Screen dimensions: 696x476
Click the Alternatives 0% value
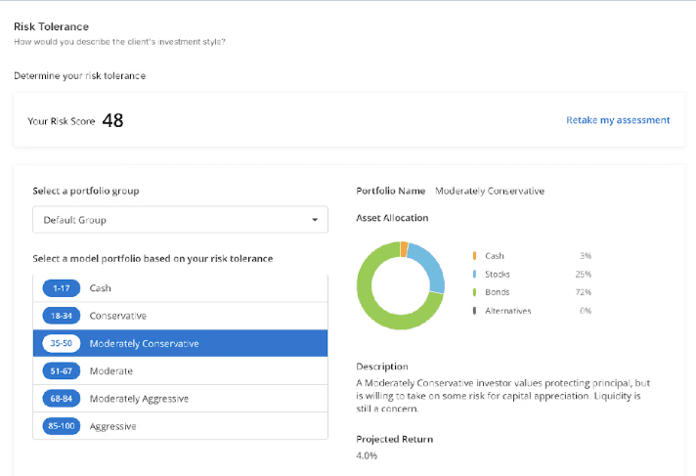pos(586,311)
